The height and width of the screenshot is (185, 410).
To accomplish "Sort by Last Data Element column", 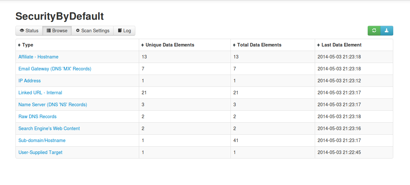I will (x=354, y=45).
